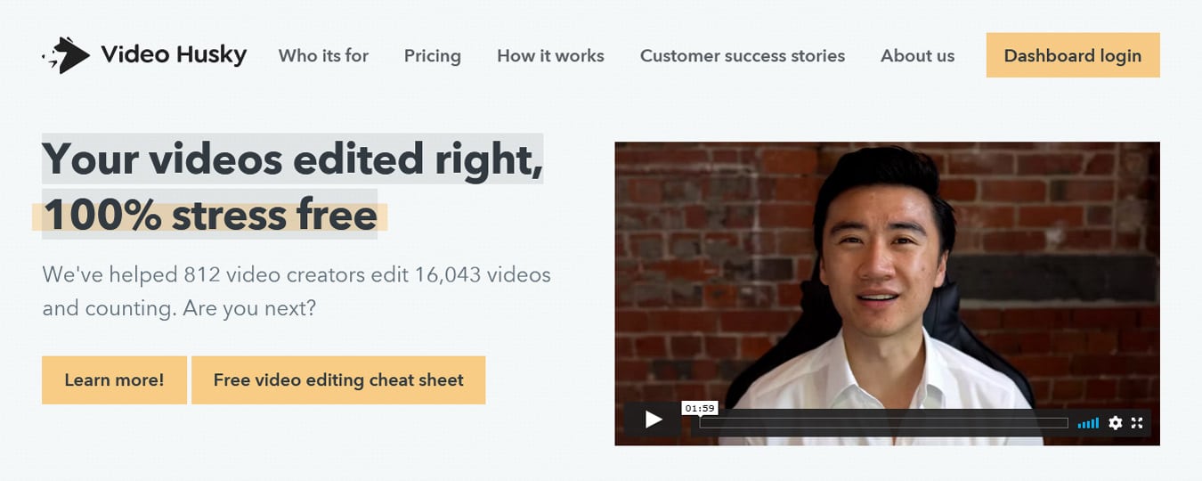Enter fullscreen mode on the video
The height and width of the screenshot is (481, 1202).
click(x=1137, y=423)
